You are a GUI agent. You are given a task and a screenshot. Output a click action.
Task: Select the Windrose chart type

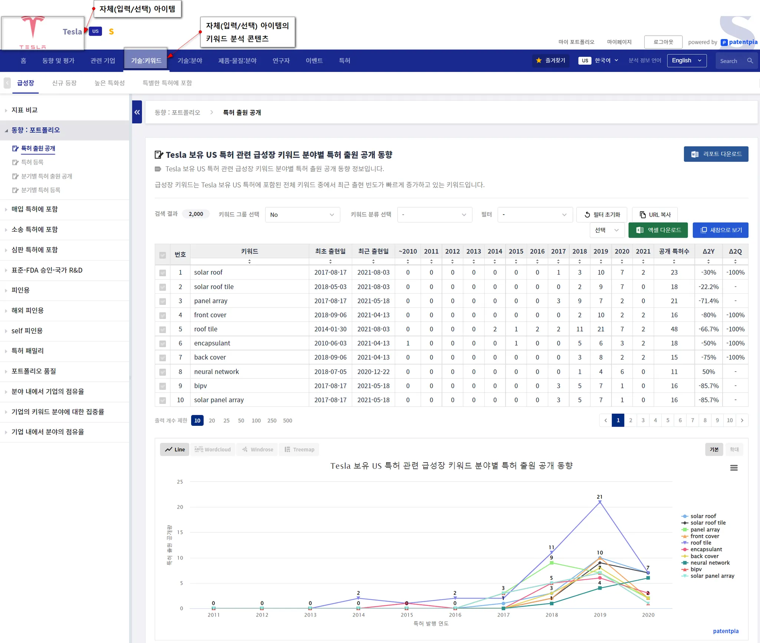click(258, 450)
